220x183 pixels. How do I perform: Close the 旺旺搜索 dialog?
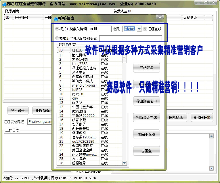[x=160, y=17]
